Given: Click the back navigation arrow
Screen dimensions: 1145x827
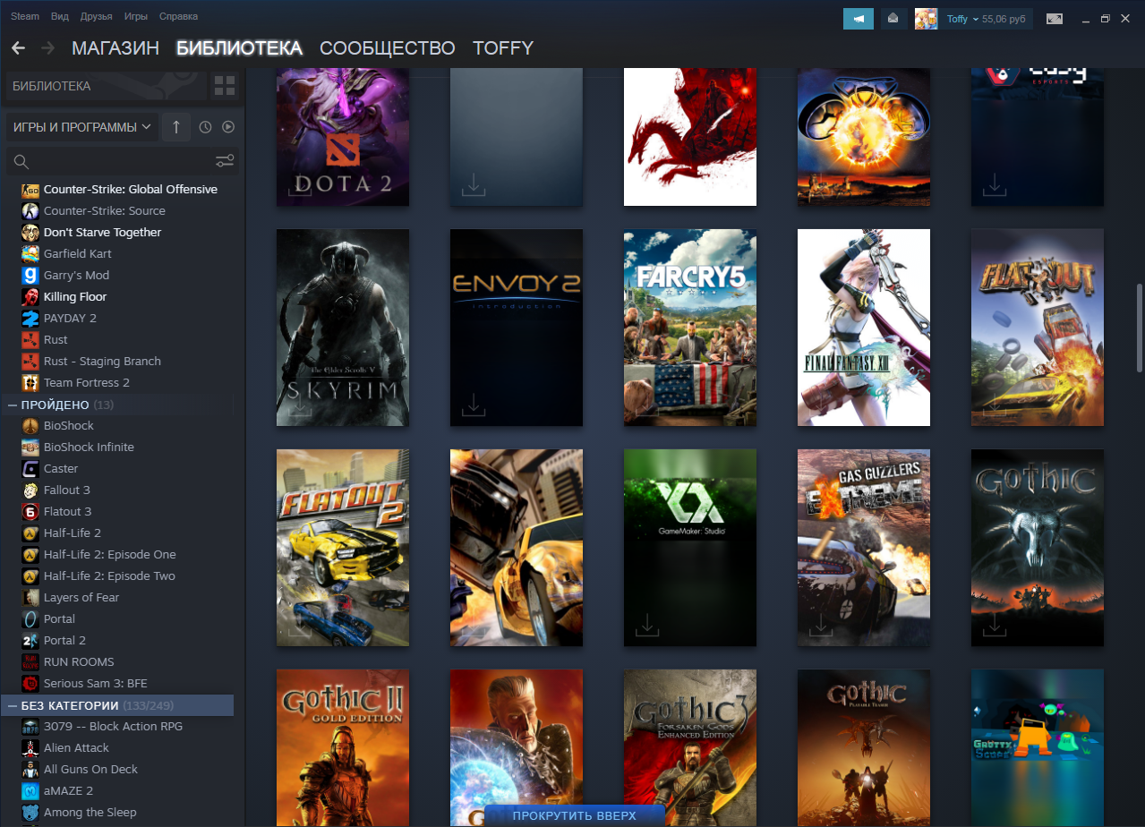Looking at the screenshot, I should click(18, 47).
